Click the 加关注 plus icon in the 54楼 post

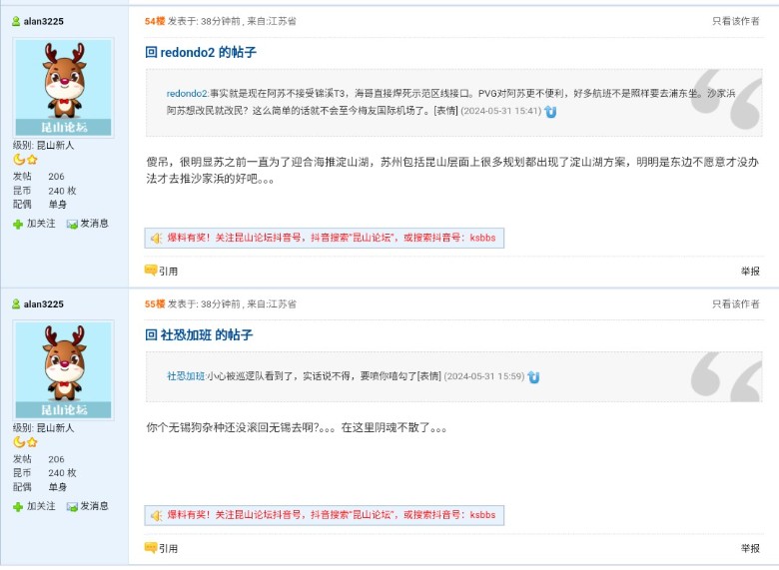[18, 225]
